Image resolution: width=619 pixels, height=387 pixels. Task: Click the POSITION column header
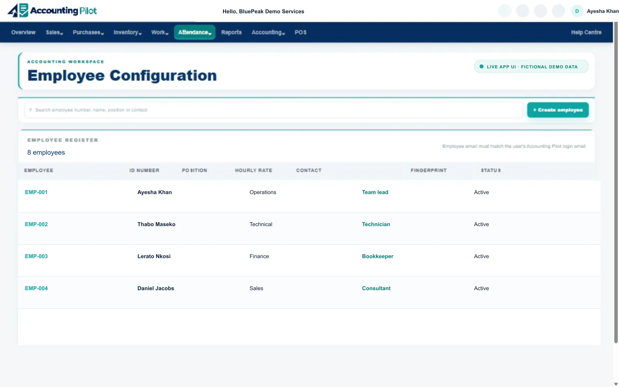(194, 170)
